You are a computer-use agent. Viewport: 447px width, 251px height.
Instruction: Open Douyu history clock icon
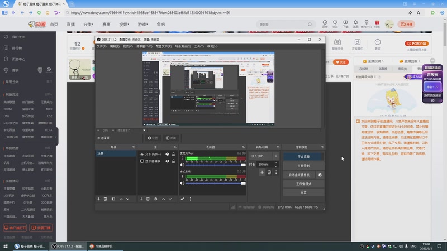[x=325, y=24]
